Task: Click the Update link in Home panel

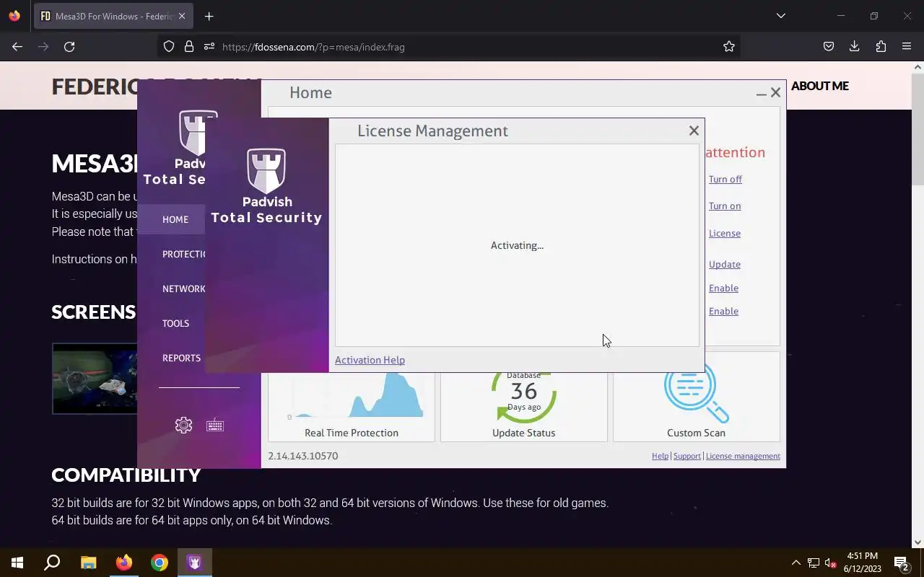Action: click(725, 264)
